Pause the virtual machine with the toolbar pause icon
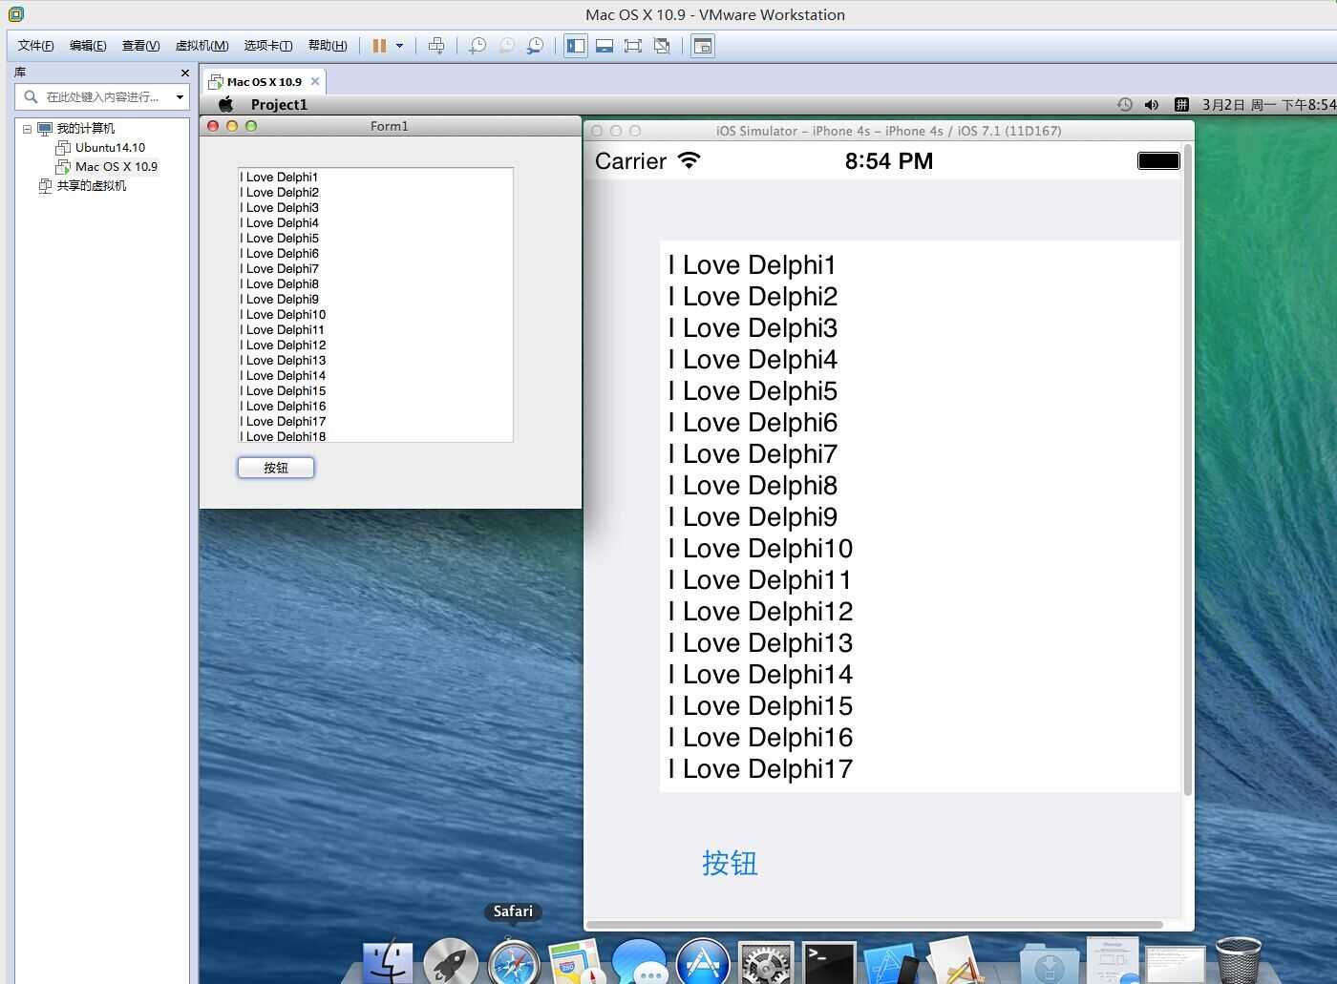The image size is (1337, 984). (379, 46)
